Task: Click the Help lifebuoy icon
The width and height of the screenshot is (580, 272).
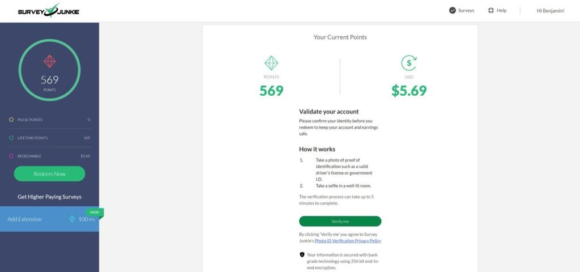Action: 491,10
